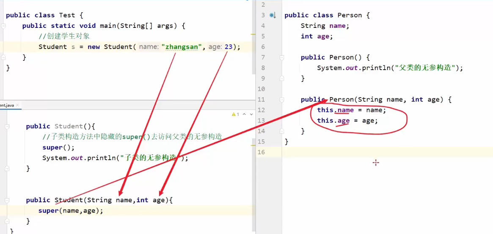
Task: Fold Person() constructor at line 7
Action: 281,57
